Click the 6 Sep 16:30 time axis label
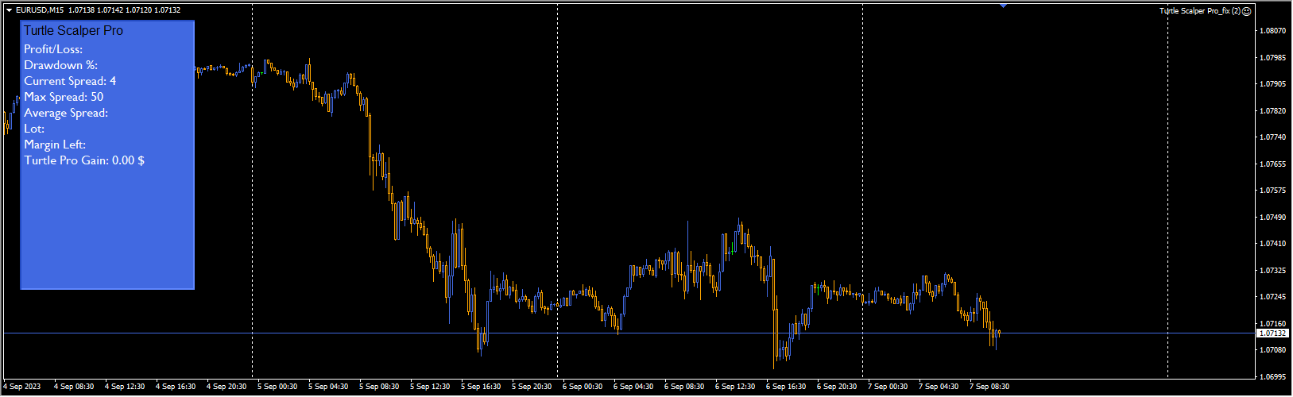Image resolution: width=1293 pixels, height=397 pixels. [786, 387]
